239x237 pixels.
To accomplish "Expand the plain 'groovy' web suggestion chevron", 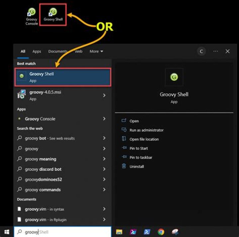I will click(x=104, y=148).
